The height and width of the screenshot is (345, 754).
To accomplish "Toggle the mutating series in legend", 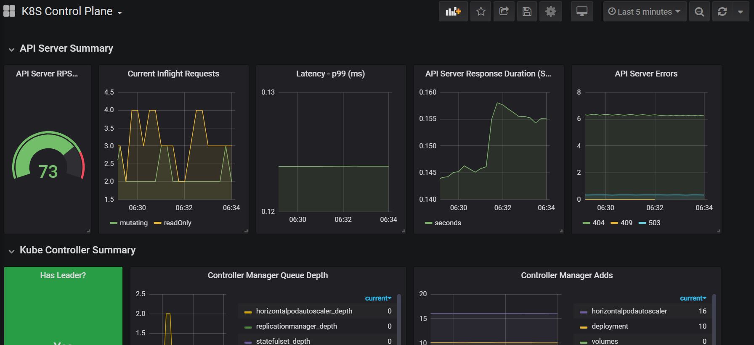I will (133, 223).
